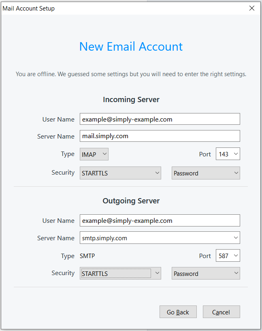The image size is (262, 331).
Task: Click the SMTP type text under Outgoing Server
Action: pos(87,256)
